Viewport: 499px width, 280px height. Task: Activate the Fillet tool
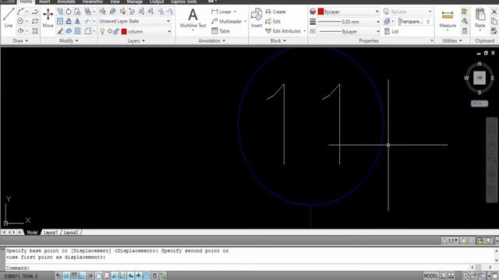[x=87, y=31]
